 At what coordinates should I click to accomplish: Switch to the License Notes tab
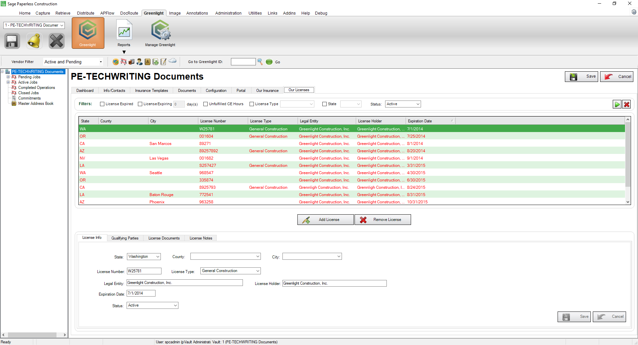pos(201,238)
